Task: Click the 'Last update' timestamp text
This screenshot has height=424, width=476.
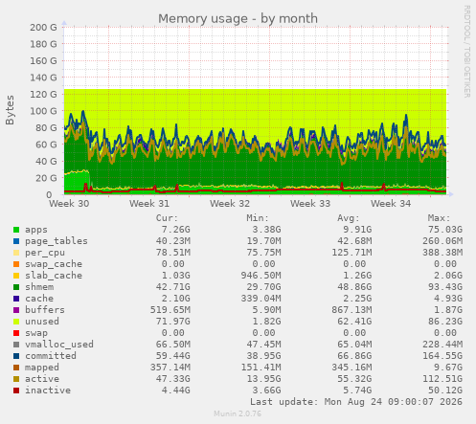Action: click(x=356, y=402)
